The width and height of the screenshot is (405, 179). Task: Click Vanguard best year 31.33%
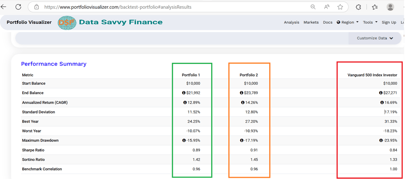[391, 121]
